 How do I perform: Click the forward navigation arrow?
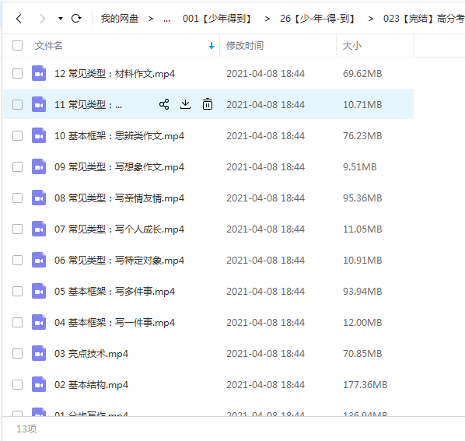(x=43, y=19)
